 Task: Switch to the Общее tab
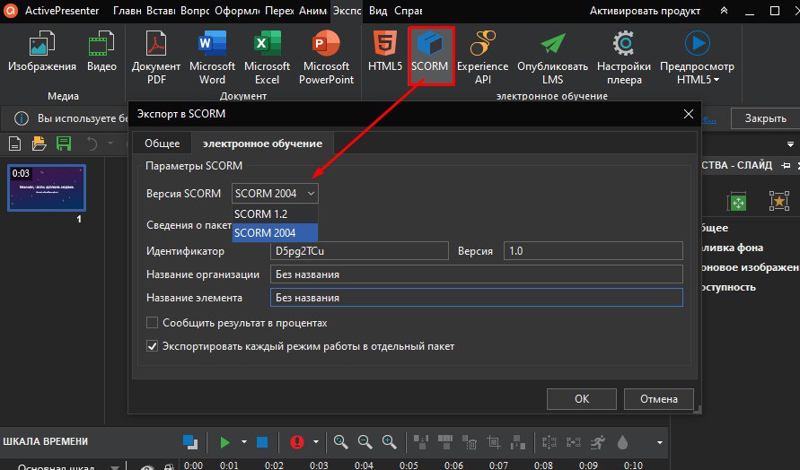tap(162, 144)
